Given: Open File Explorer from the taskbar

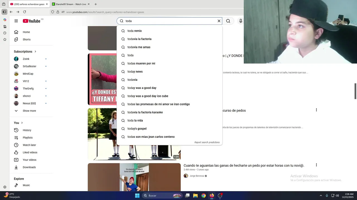Looking at the screenshot, I should 195,196.
